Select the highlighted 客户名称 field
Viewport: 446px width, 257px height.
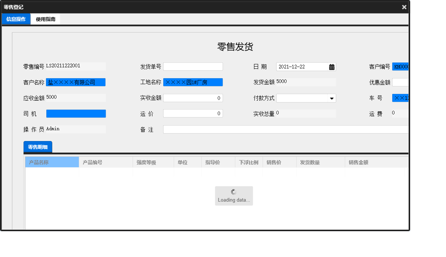(76, 82)
